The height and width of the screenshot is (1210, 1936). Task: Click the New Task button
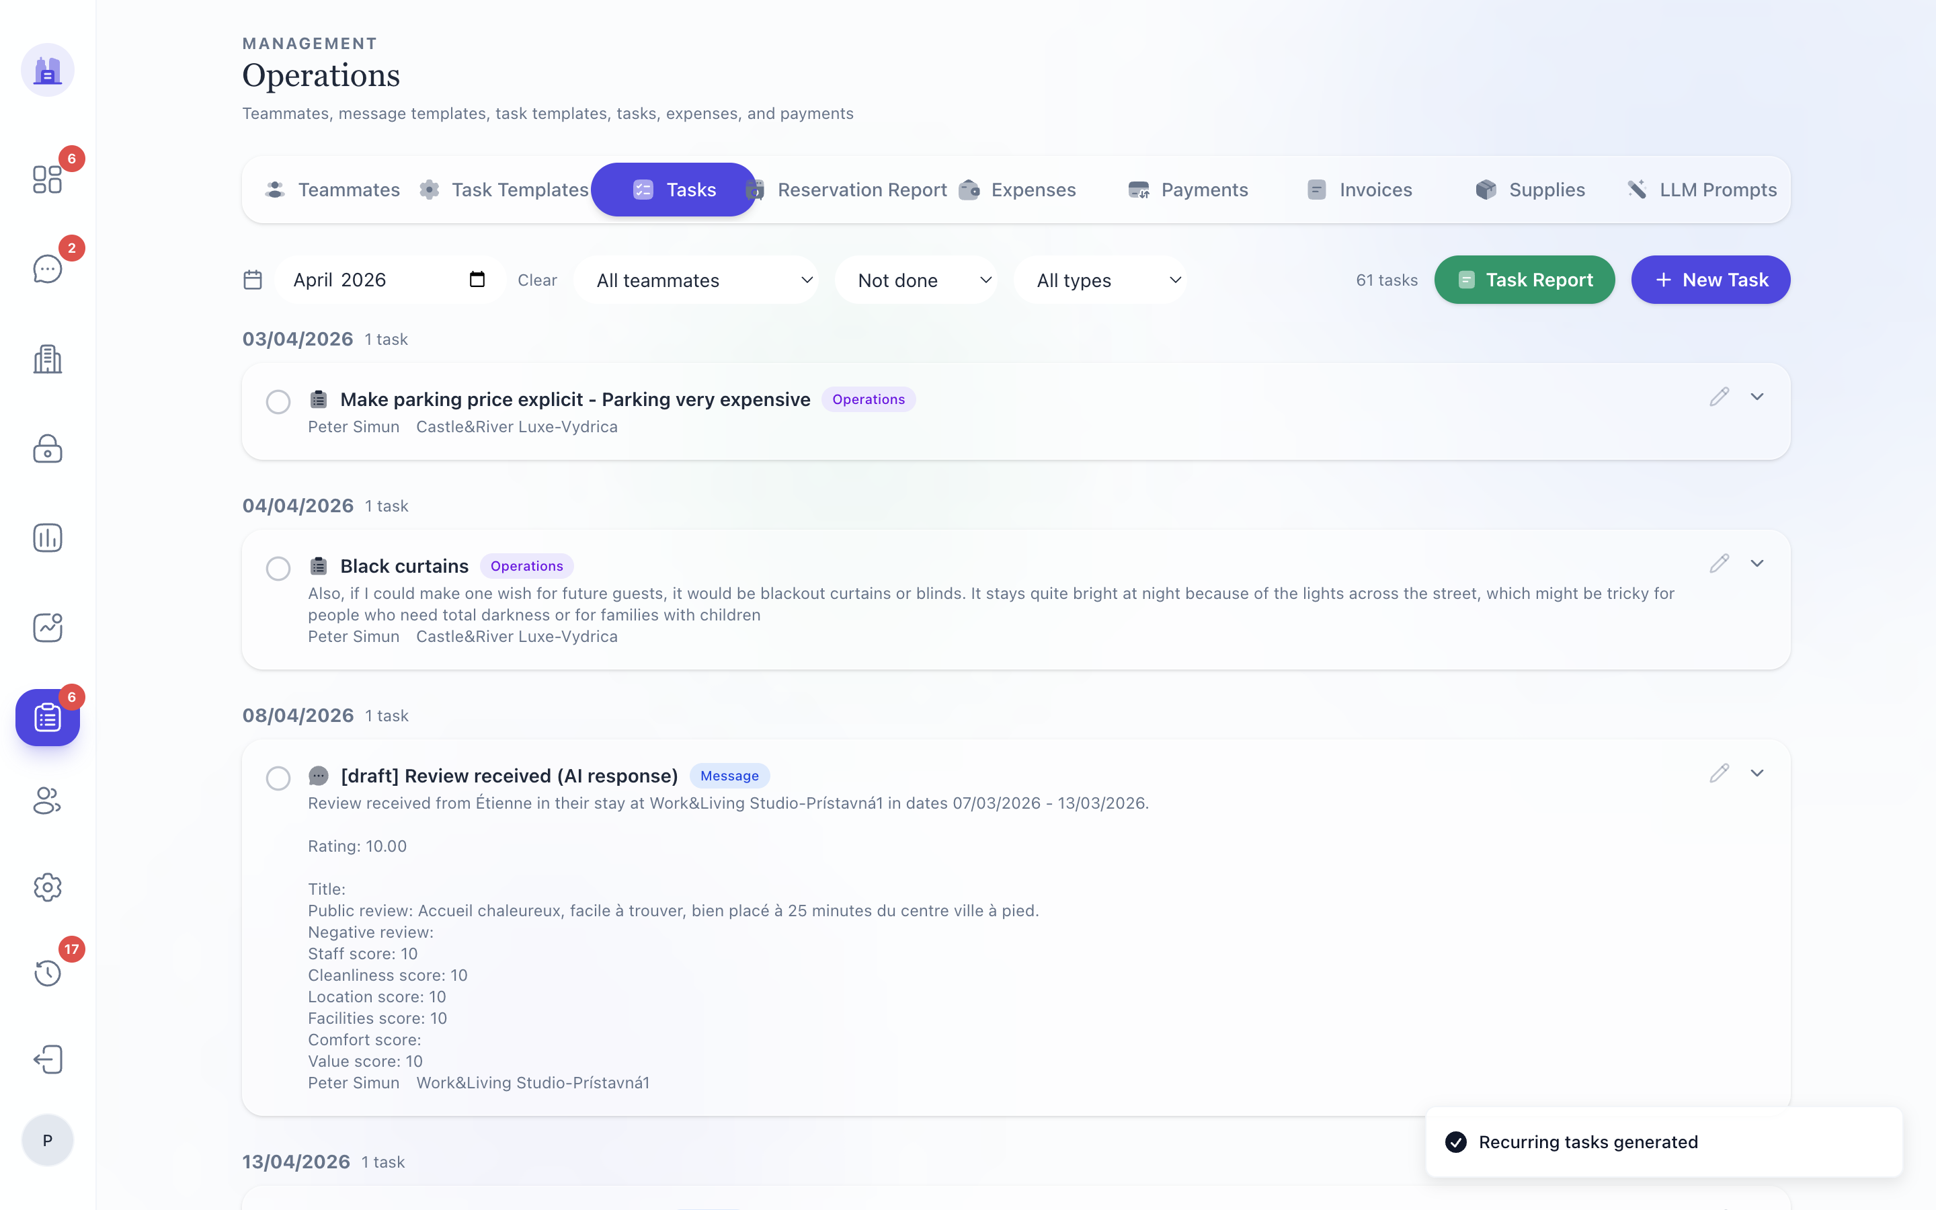(x=1710, y=280)
